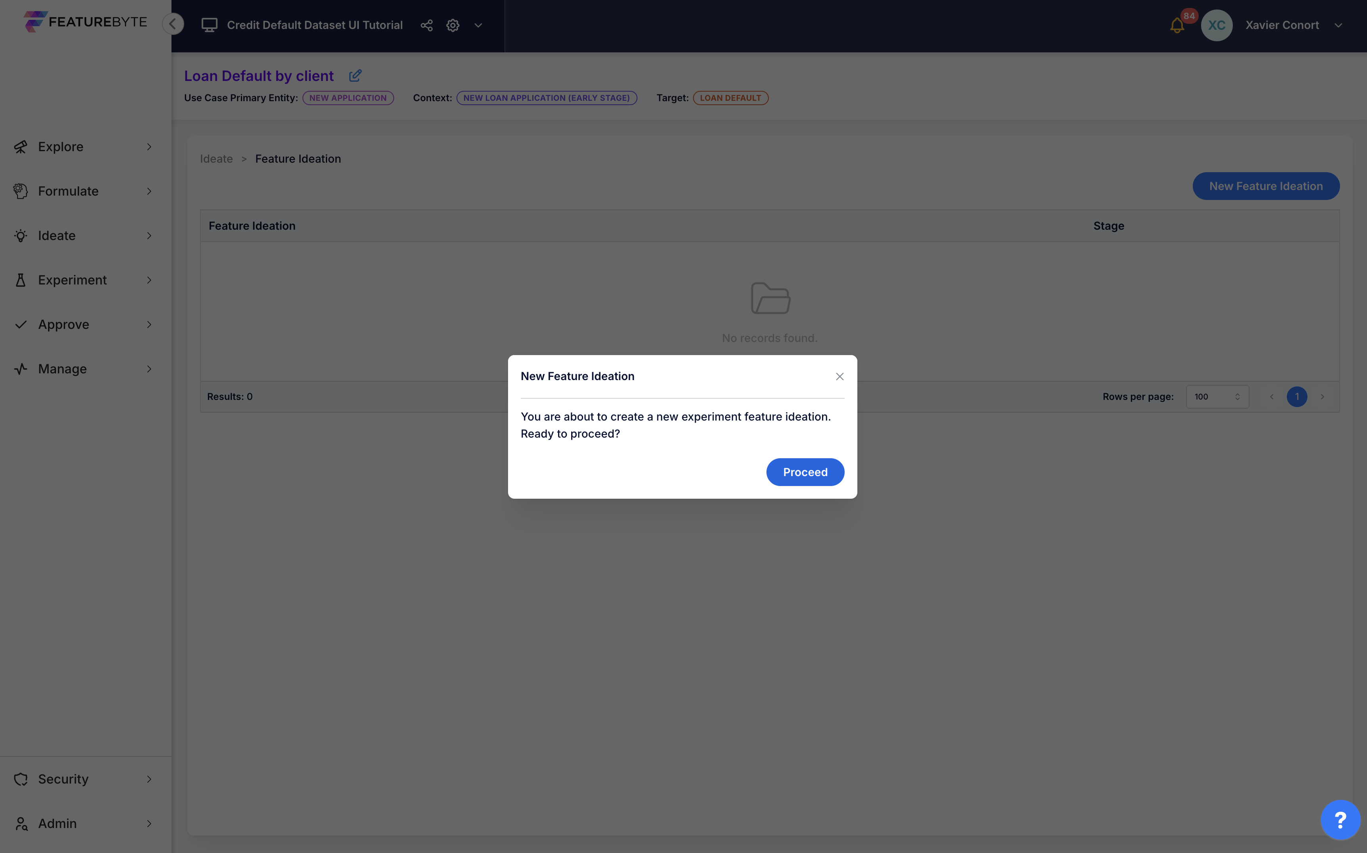Click the dialog message 'Ready to proceed?'
Screen dimensions: 1367x853
point(570,434)
